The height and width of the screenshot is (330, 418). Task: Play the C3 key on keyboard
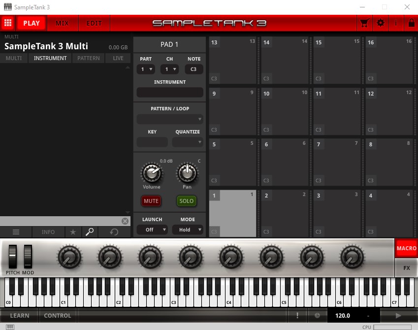pos(173,300)
